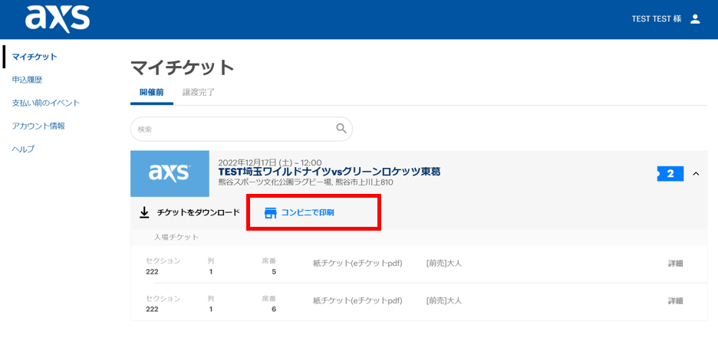This screenshot has height=364, width=718.
Task: Click チケットをダウンロード button
Action: 198,212
